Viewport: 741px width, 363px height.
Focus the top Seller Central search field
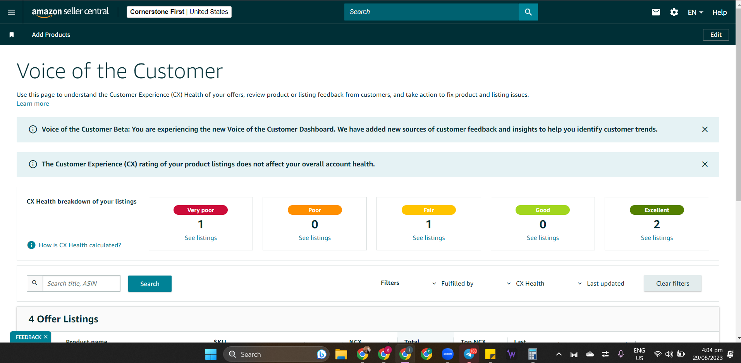click(431, 12)
